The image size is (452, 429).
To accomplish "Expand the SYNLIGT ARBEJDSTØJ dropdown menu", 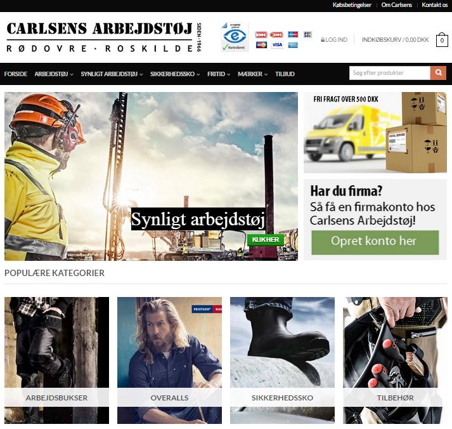I will tap(112, 74).
